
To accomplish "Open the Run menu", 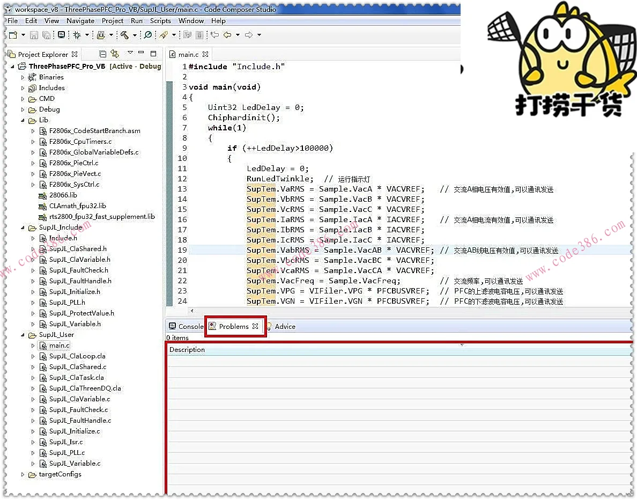I will [x=137, y=21].
